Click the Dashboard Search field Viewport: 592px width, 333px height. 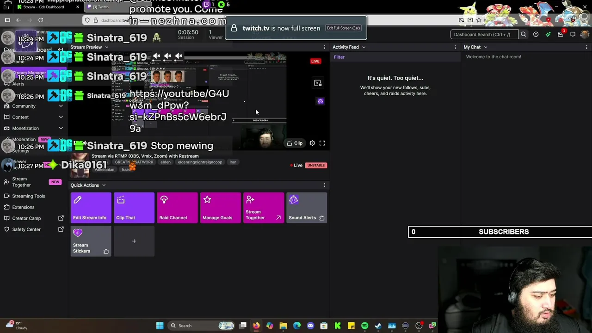click(484, 34)
